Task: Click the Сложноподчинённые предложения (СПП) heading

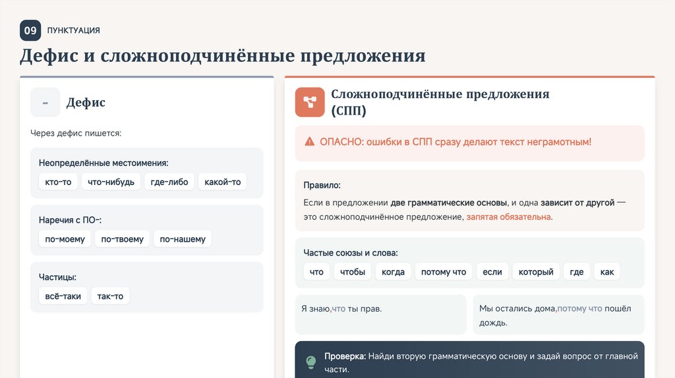Action: (x=440, y=102)
